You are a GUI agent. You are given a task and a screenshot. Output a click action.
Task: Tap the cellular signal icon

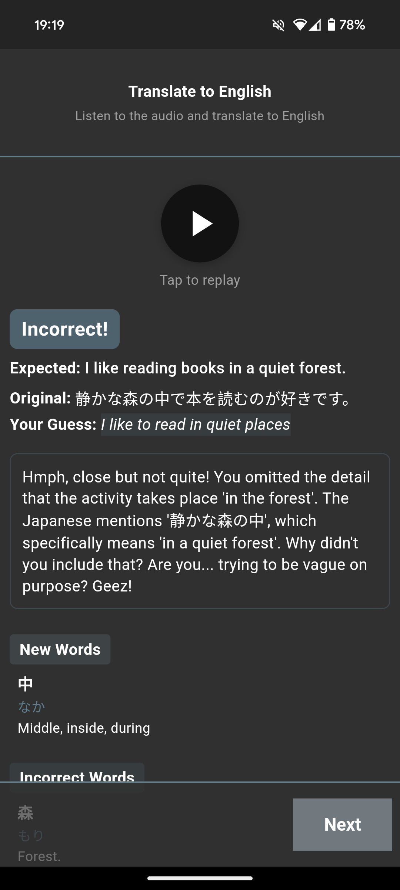(315, 25)
